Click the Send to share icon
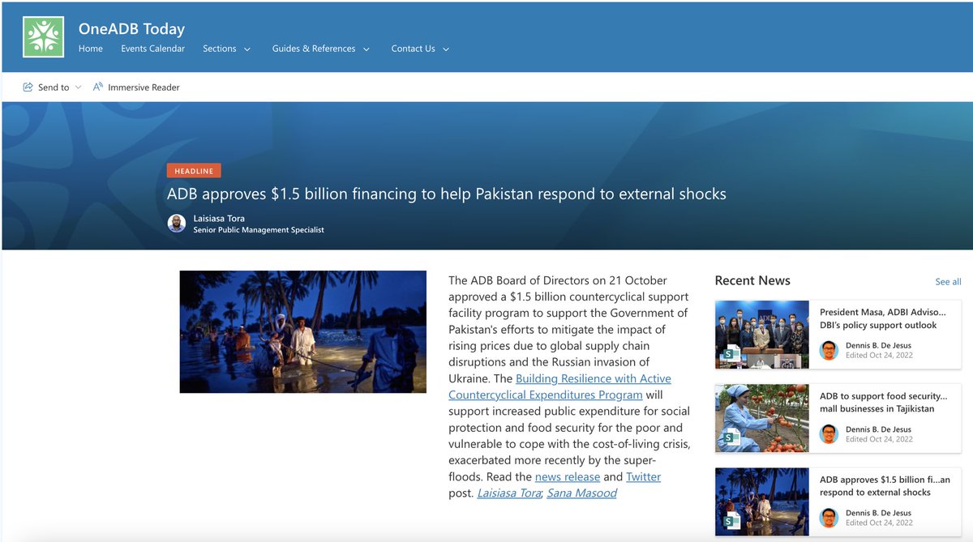Viewport: 973px width, 542px height. point(28,87)
